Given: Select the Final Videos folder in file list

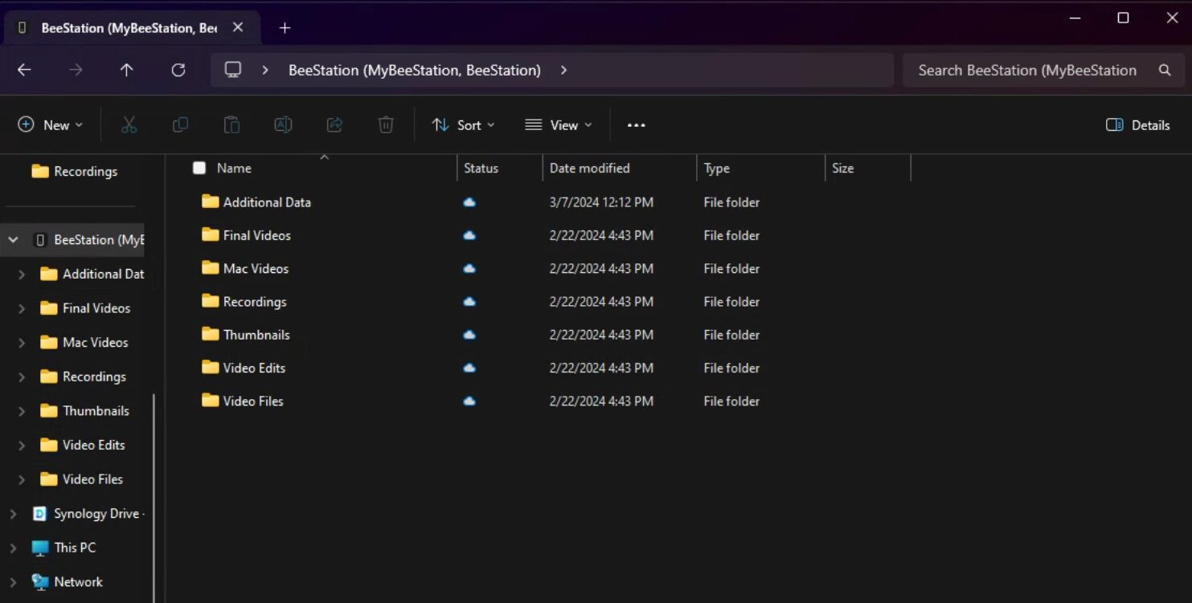Looking at the screenshot, I should (x=257, y=235).
